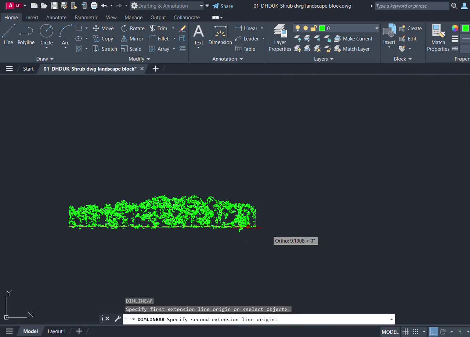Turn off Ortho mode in the status bar
Image resolution: width=470 pixels, height=337 pixels.
point(434,332)
